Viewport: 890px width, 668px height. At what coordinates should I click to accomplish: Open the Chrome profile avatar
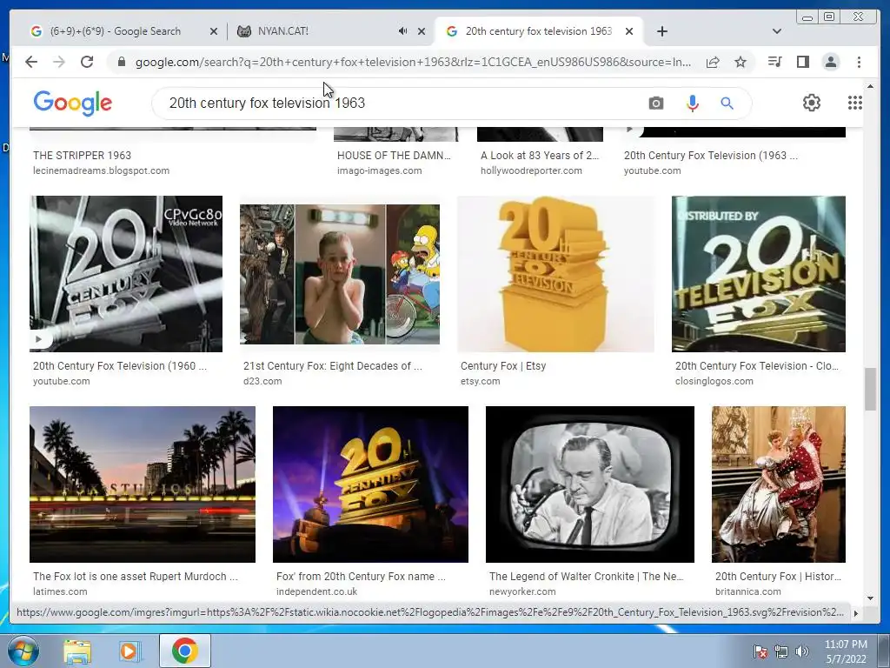(x=831, y=62)
